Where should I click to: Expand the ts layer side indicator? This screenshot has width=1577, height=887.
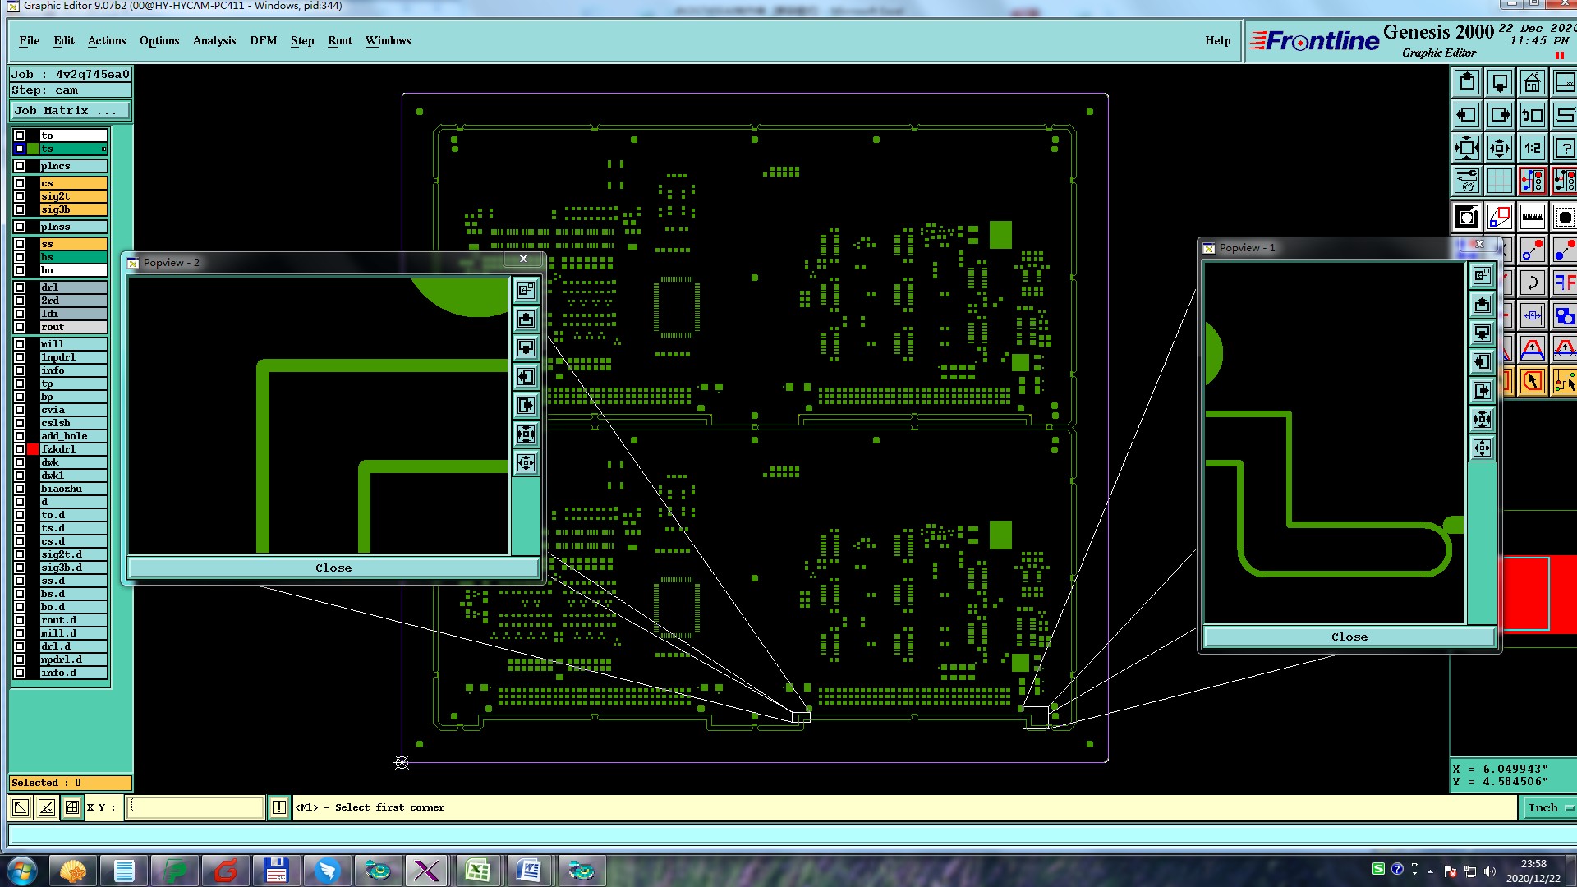(103, 149)
